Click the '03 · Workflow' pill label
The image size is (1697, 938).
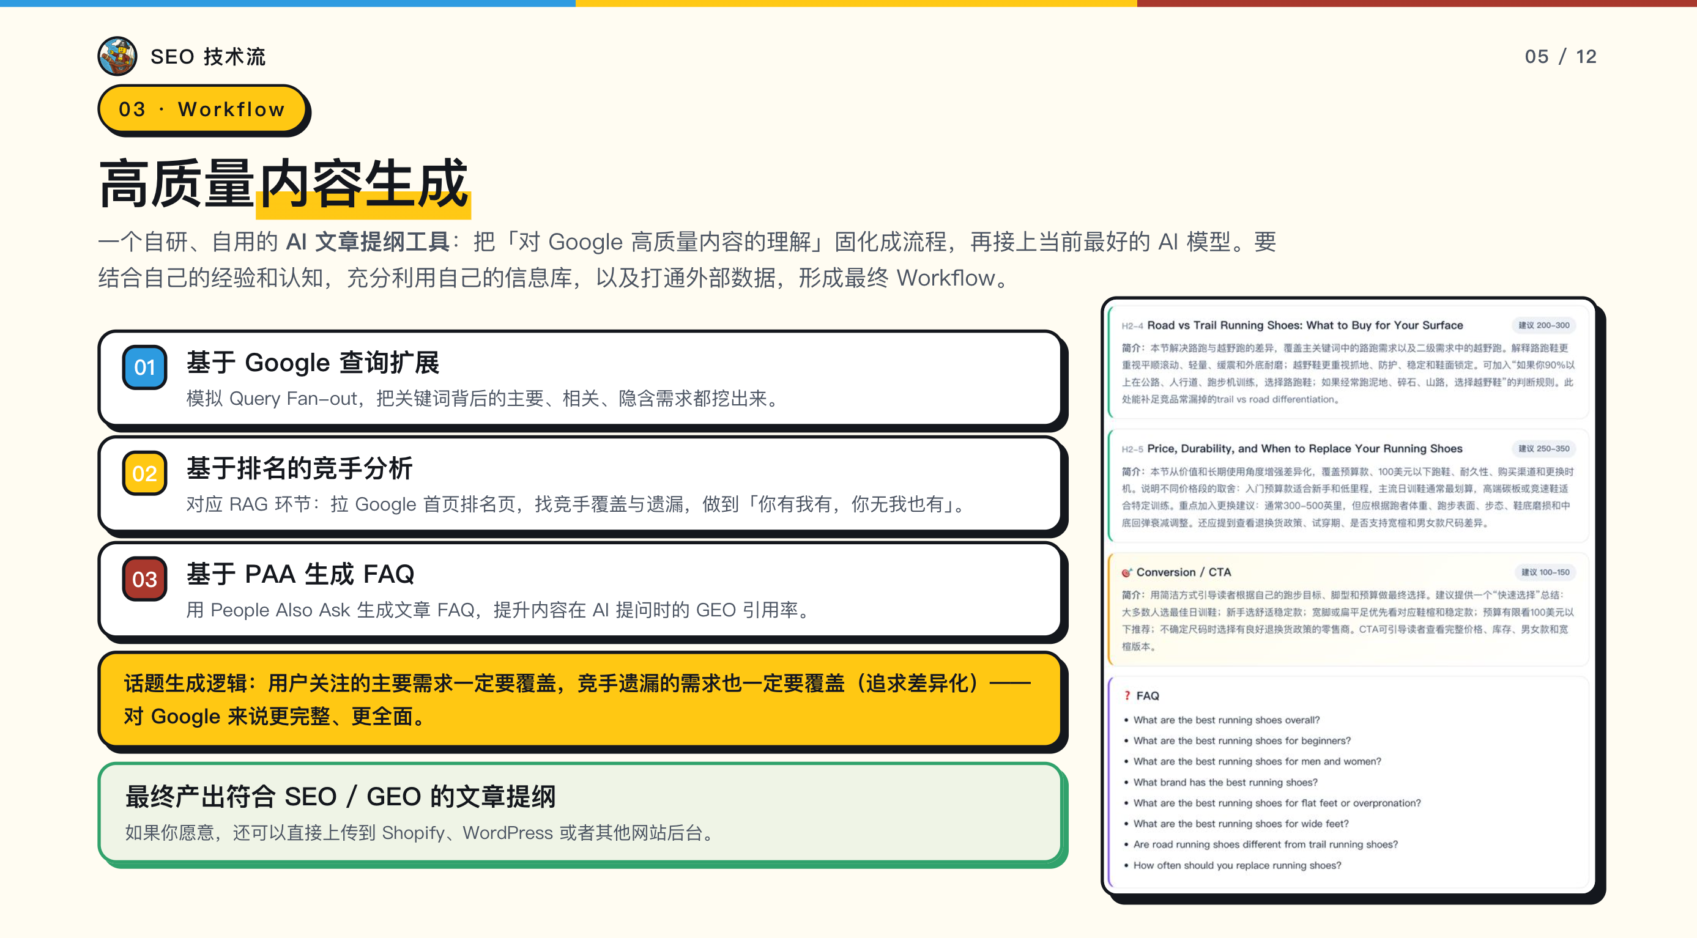pos(202,109)
